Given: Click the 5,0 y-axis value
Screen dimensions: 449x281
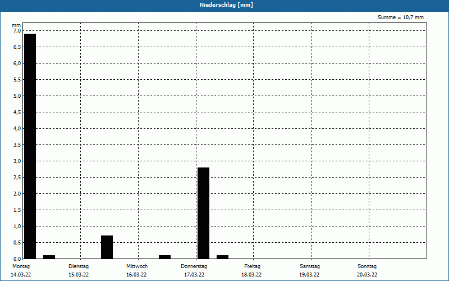Looking at the screenshot, I should pos(17,96).
